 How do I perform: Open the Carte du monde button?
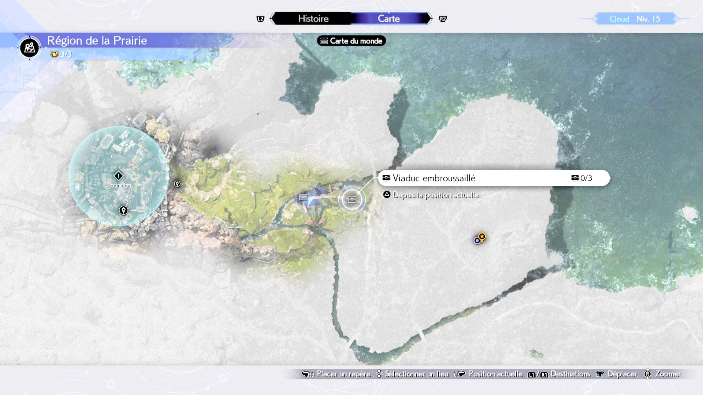(x=351, y=41)
